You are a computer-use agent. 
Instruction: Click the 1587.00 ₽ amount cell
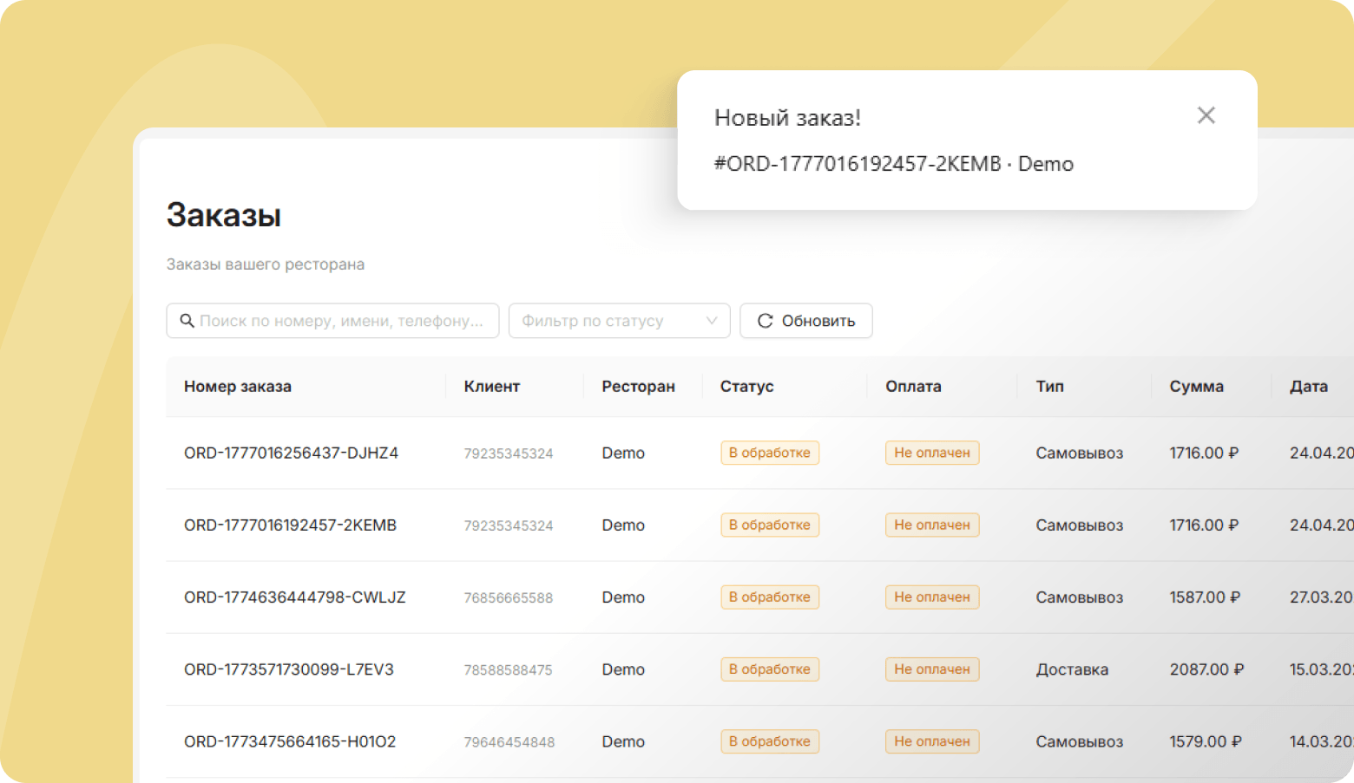[x=1205, y=597]
